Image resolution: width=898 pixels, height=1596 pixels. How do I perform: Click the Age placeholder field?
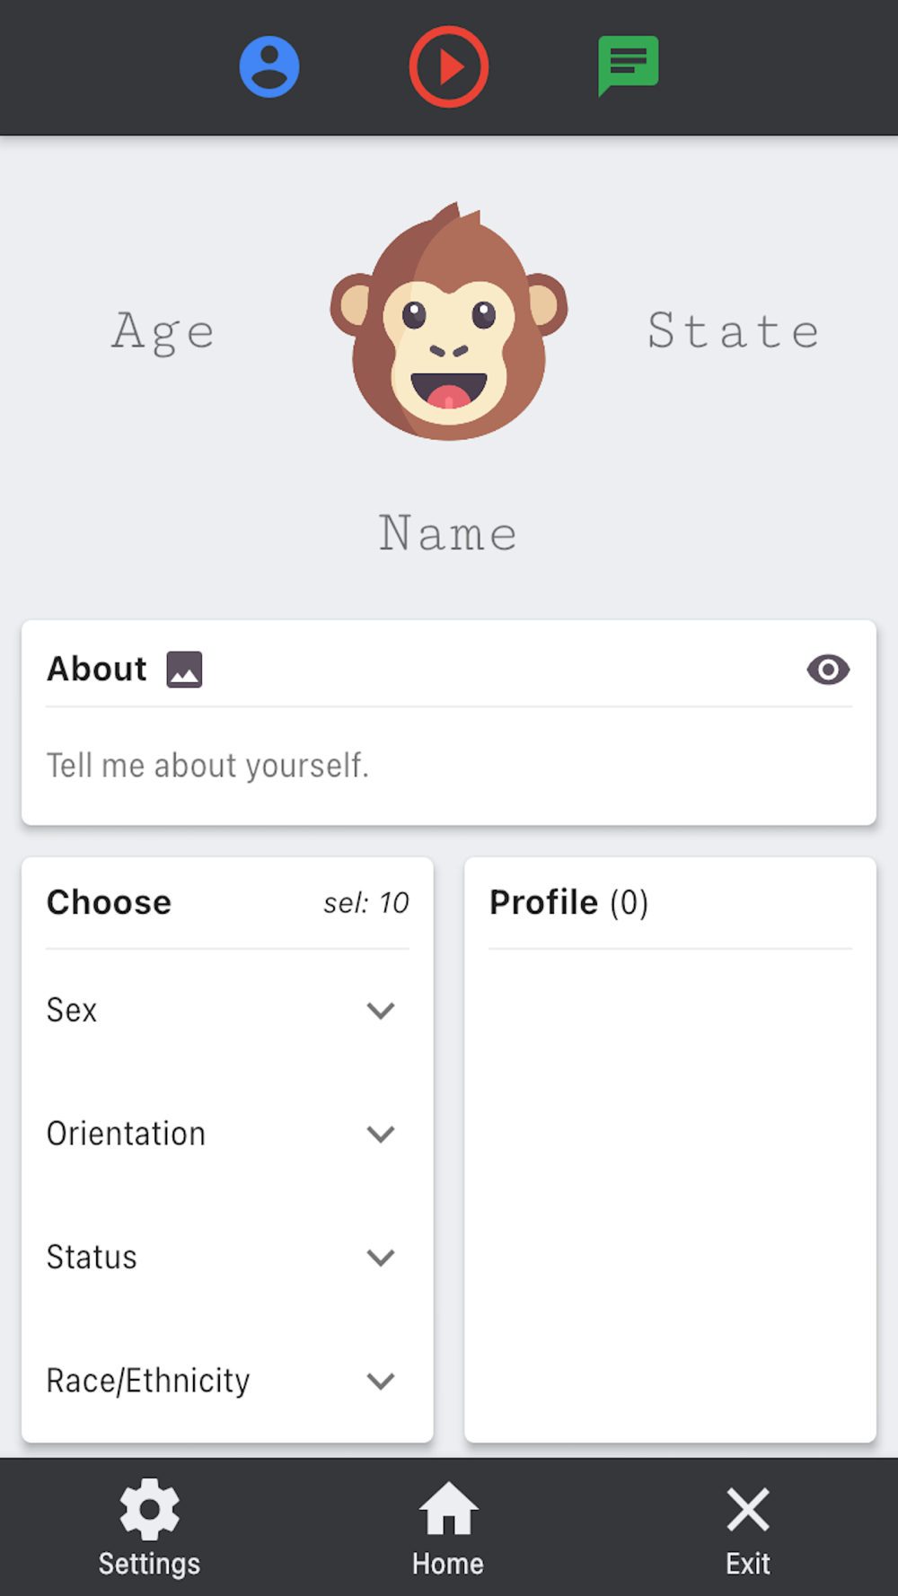(x=163, y=331)
